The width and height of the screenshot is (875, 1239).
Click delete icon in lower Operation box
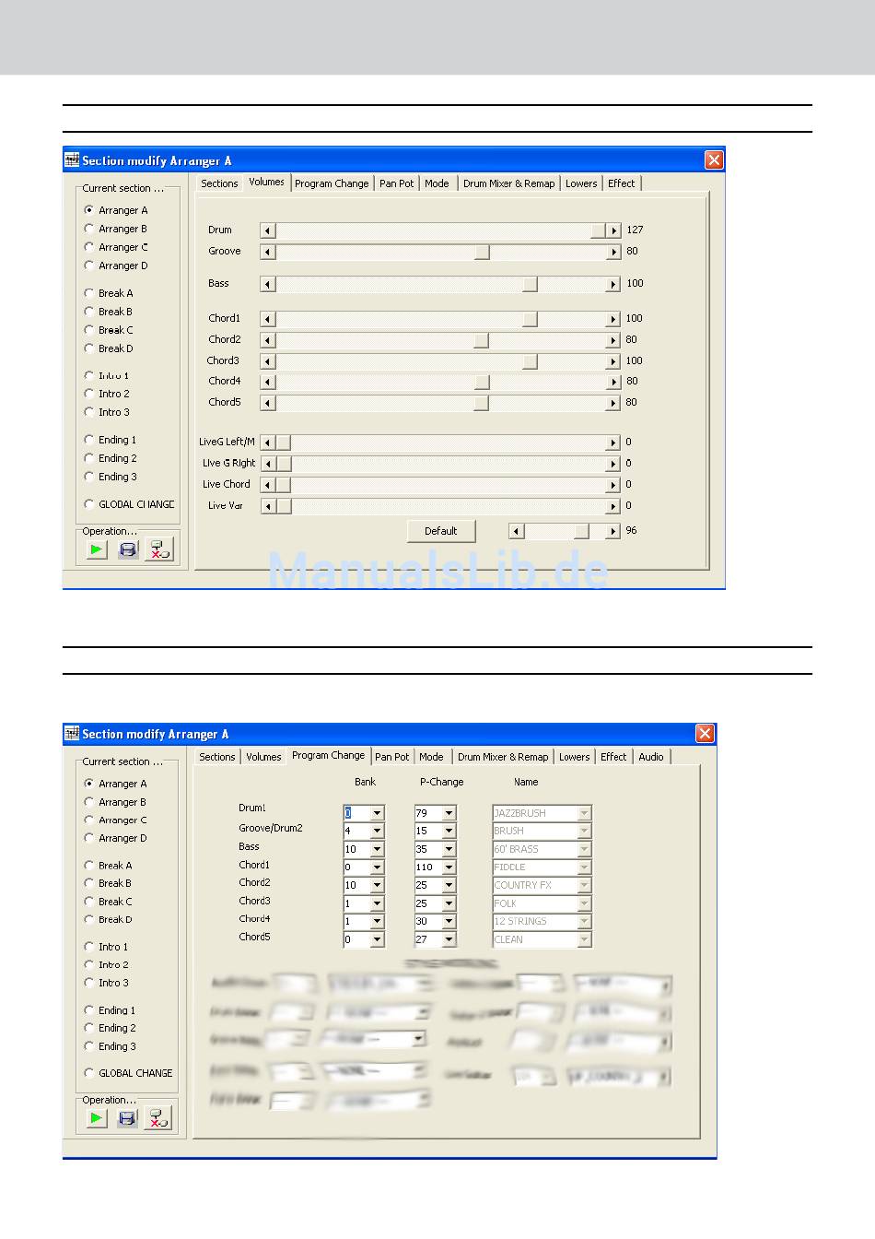point(159,1118)
